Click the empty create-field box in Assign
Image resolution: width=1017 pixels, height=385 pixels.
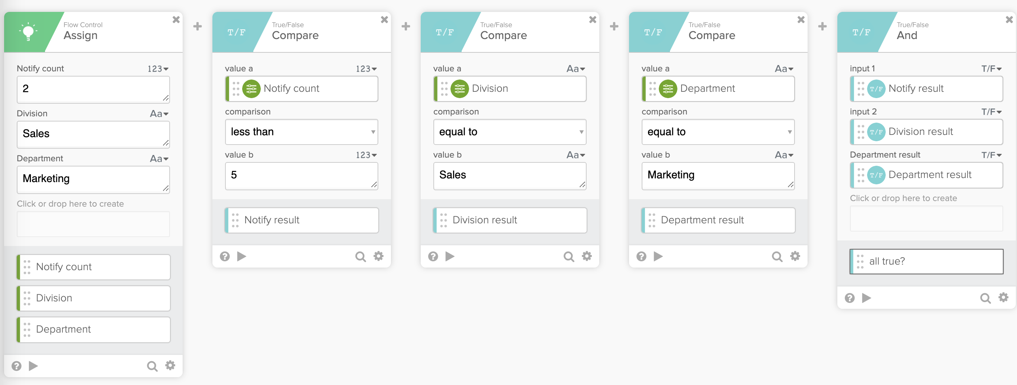click(x=93, y=224)
